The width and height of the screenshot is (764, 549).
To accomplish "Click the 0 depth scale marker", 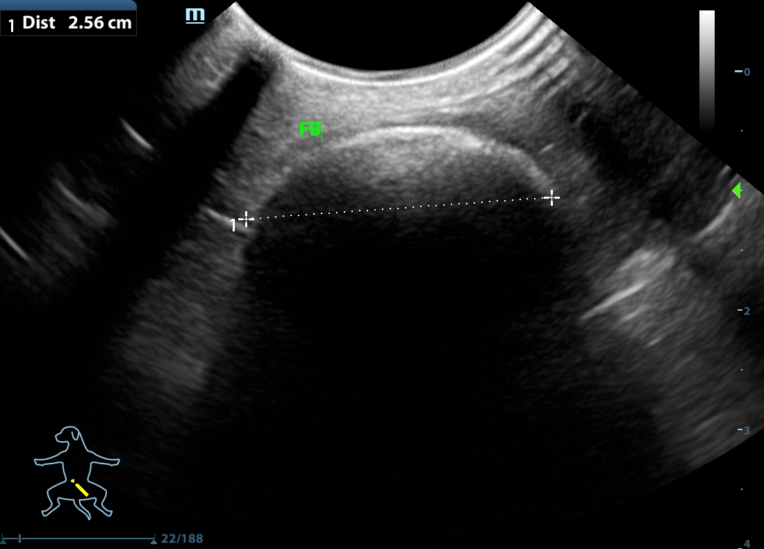I will (x=746, y=72).
